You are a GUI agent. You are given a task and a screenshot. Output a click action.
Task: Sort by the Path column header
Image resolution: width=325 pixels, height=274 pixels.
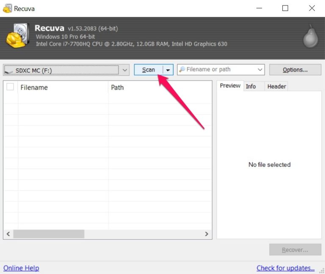point(160,88)
